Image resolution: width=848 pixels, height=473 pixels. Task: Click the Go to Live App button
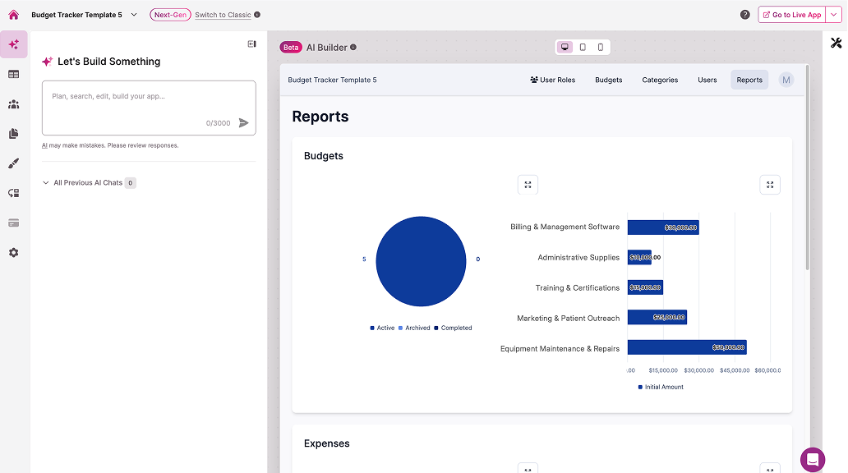(791, 15)
